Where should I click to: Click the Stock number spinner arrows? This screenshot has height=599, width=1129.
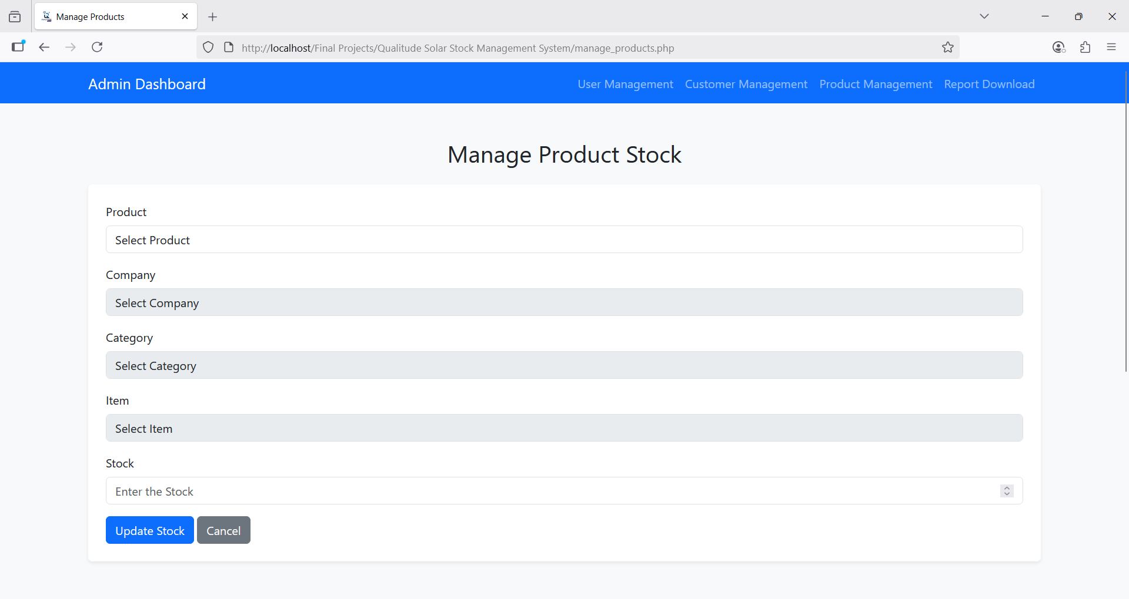[1007, 491]
